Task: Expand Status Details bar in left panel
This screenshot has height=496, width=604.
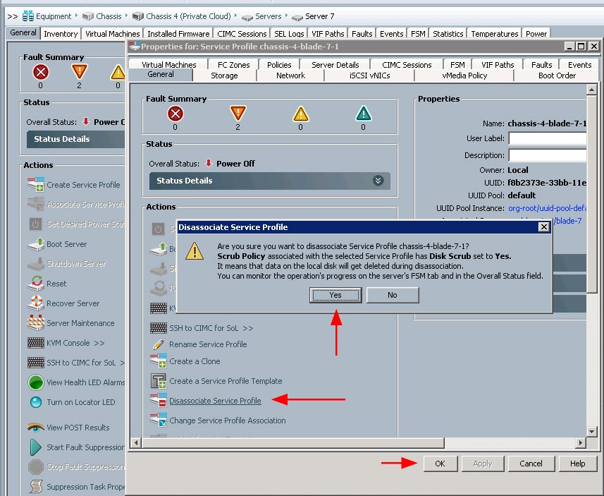Action: coord(75,139)
